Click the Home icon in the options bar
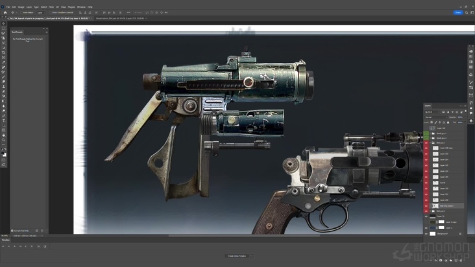Viewport: 475px width, 267px height. point(5,13)
